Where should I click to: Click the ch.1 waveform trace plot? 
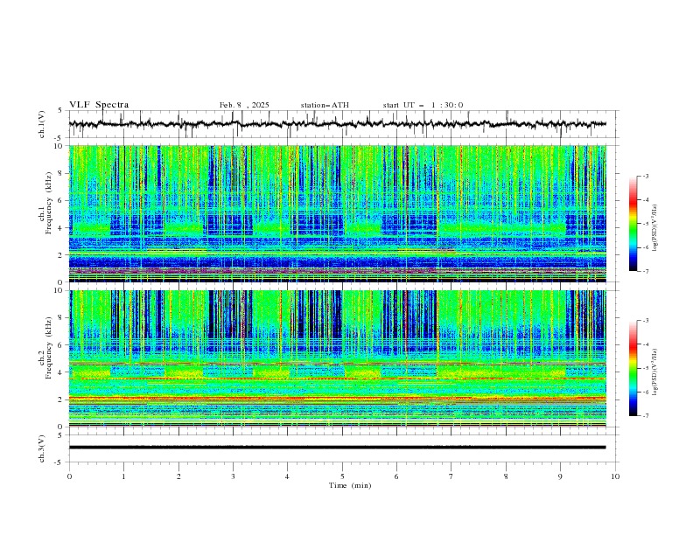point(338,124)
